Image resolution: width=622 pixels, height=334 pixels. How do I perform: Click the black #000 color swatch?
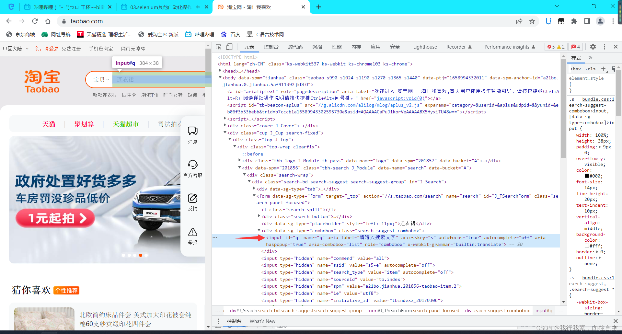[x=587, y=176]
